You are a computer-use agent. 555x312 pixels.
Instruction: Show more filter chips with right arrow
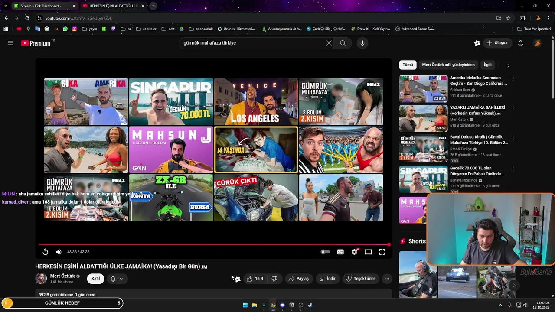[x=508, y=65]
